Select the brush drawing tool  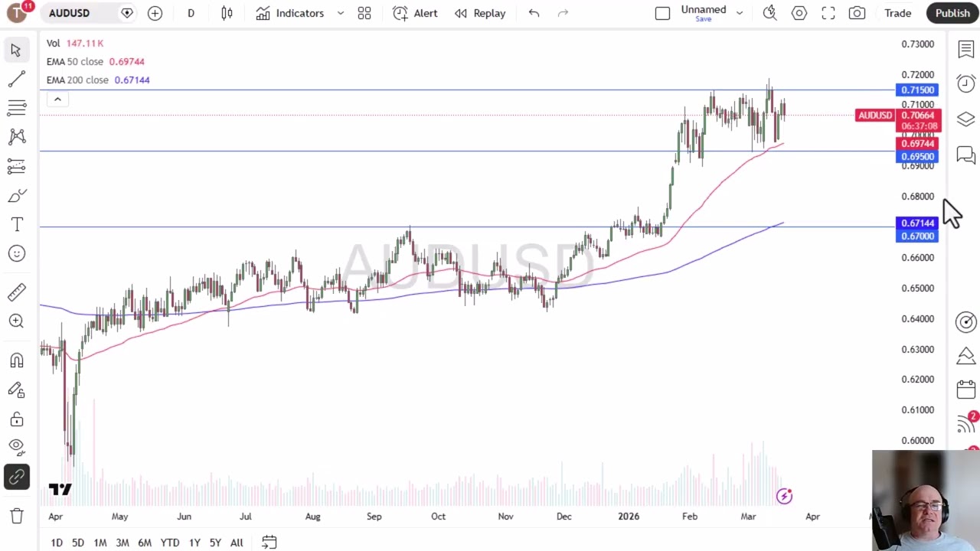pyautogui.click(x=16, y=195)
